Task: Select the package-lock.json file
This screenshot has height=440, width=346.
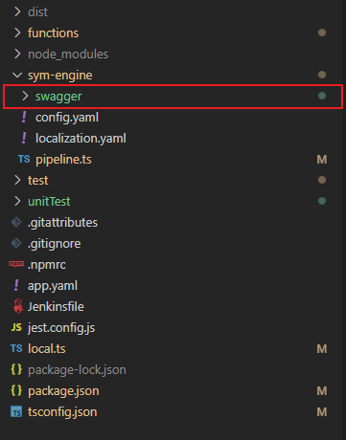Action: pos(77,370)
